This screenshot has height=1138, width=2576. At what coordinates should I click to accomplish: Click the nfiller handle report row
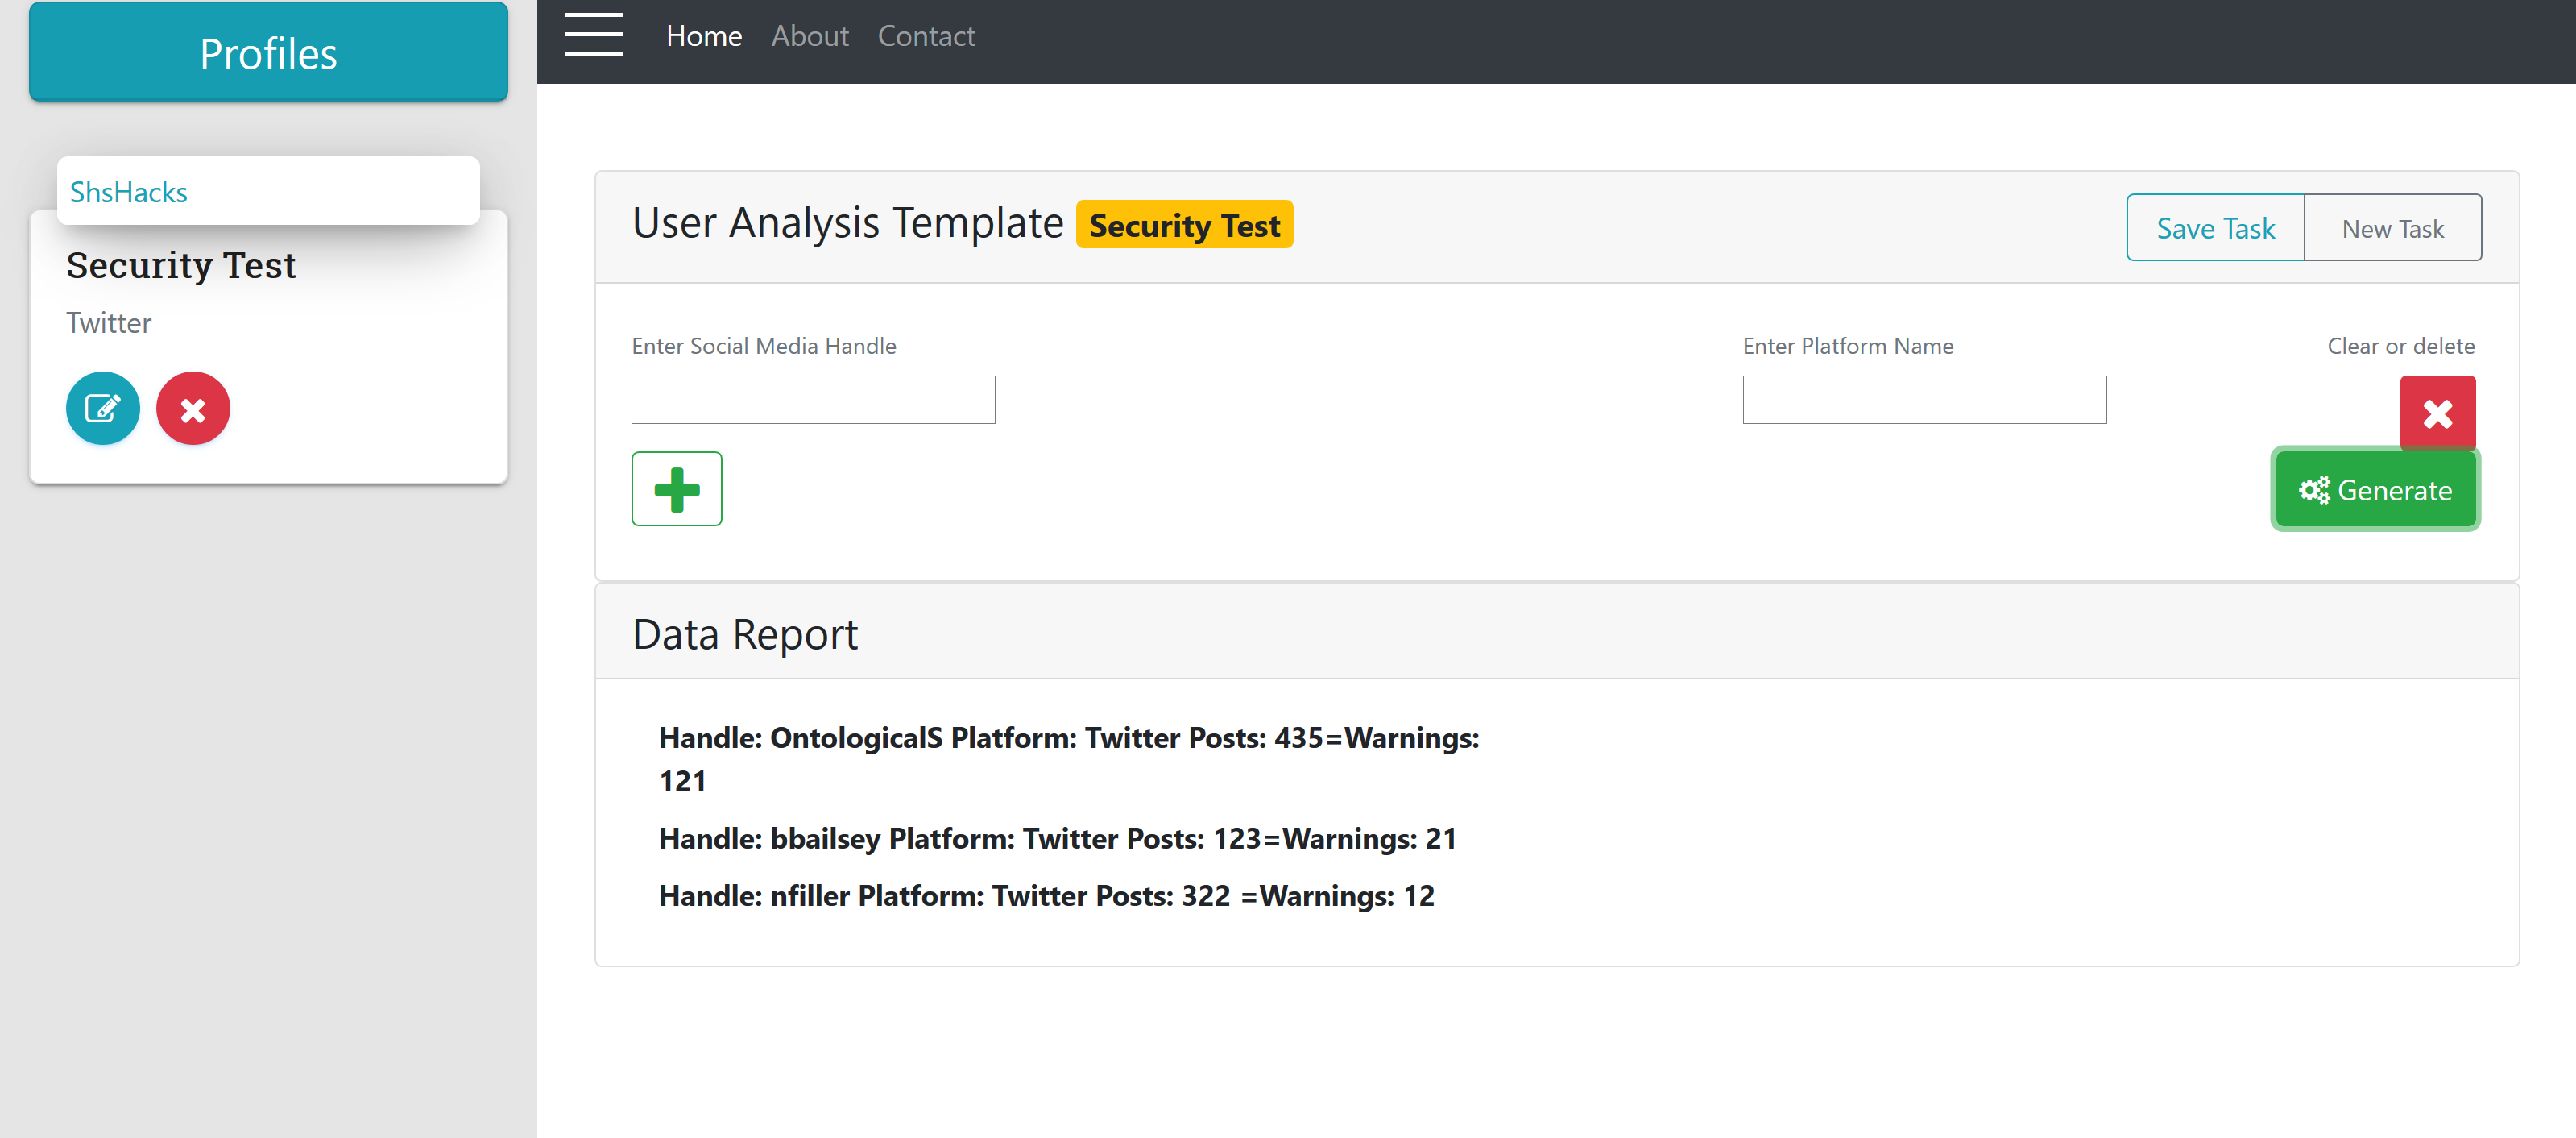point(1046,895)
